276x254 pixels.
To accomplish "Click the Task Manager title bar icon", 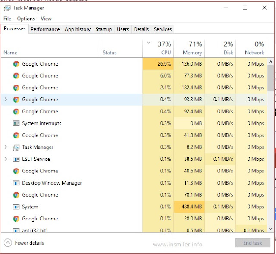I will coord(7,8).
